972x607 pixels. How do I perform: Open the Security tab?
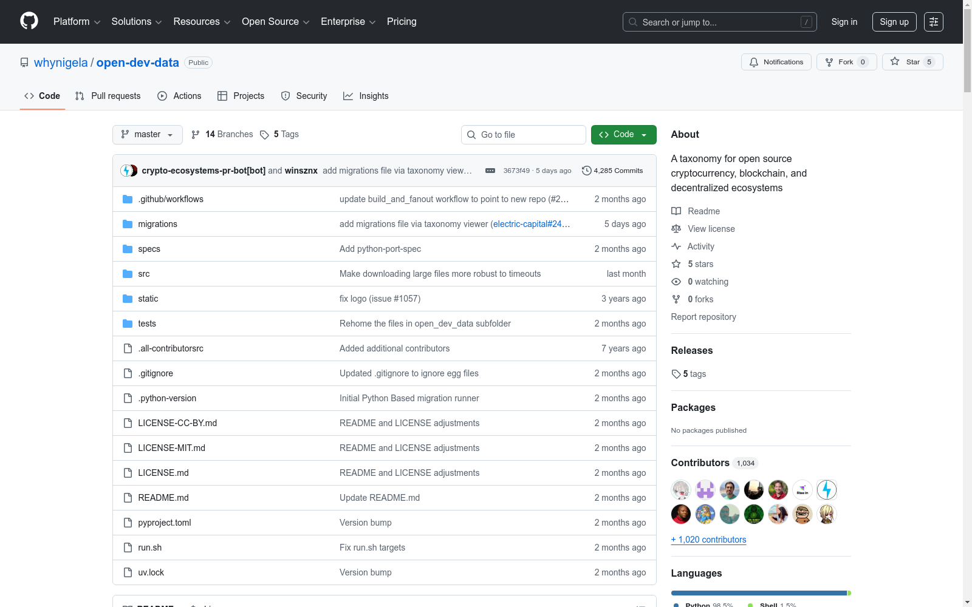(x=304, y=96)
